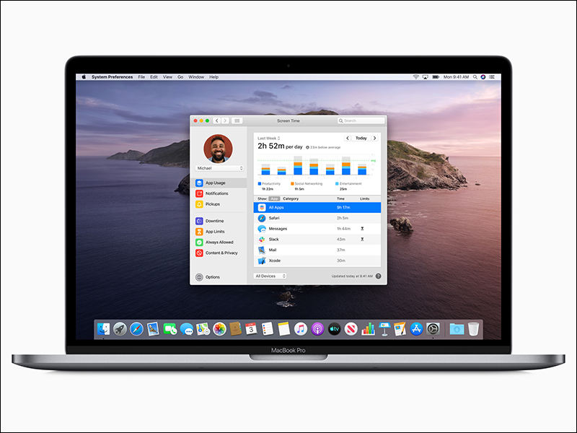Image resolution: width=577 pixels, height=433 pixels.
Task: Go to previous period arrow
Action: pyautogui.click(x=348, y=138)
